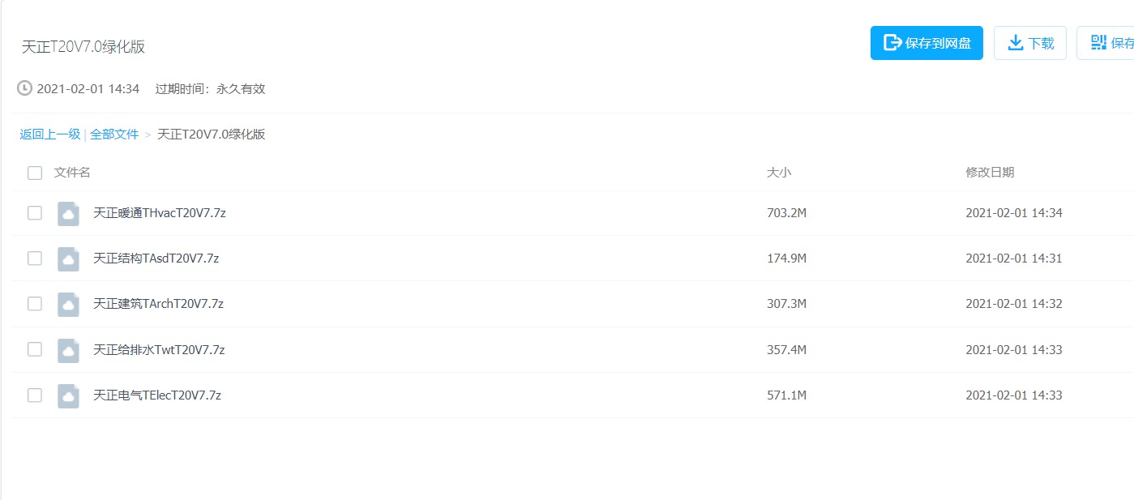Click file icon of 天正给排水TwtT20V7.7z

tap(69, 350)
